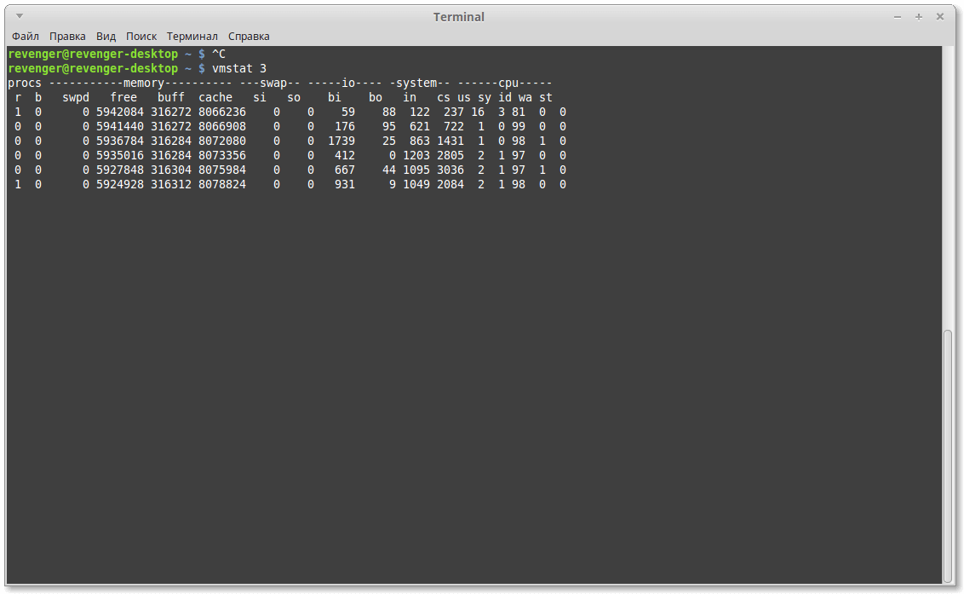This screenshot has height=594, width=964.
Task: Click buff value 316304
Action: 171,170
